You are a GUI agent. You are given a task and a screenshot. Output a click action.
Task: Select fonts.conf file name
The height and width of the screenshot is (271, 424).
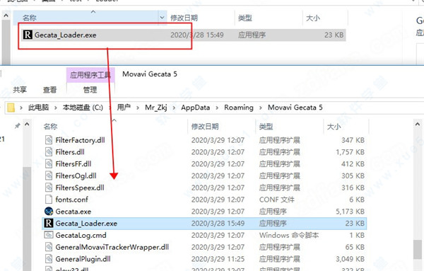click(71, 200)
